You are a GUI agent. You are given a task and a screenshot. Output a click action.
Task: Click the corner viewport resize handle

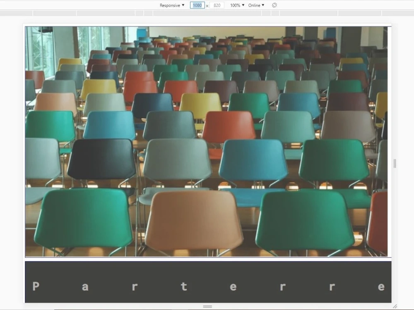(x=395, y=306)
